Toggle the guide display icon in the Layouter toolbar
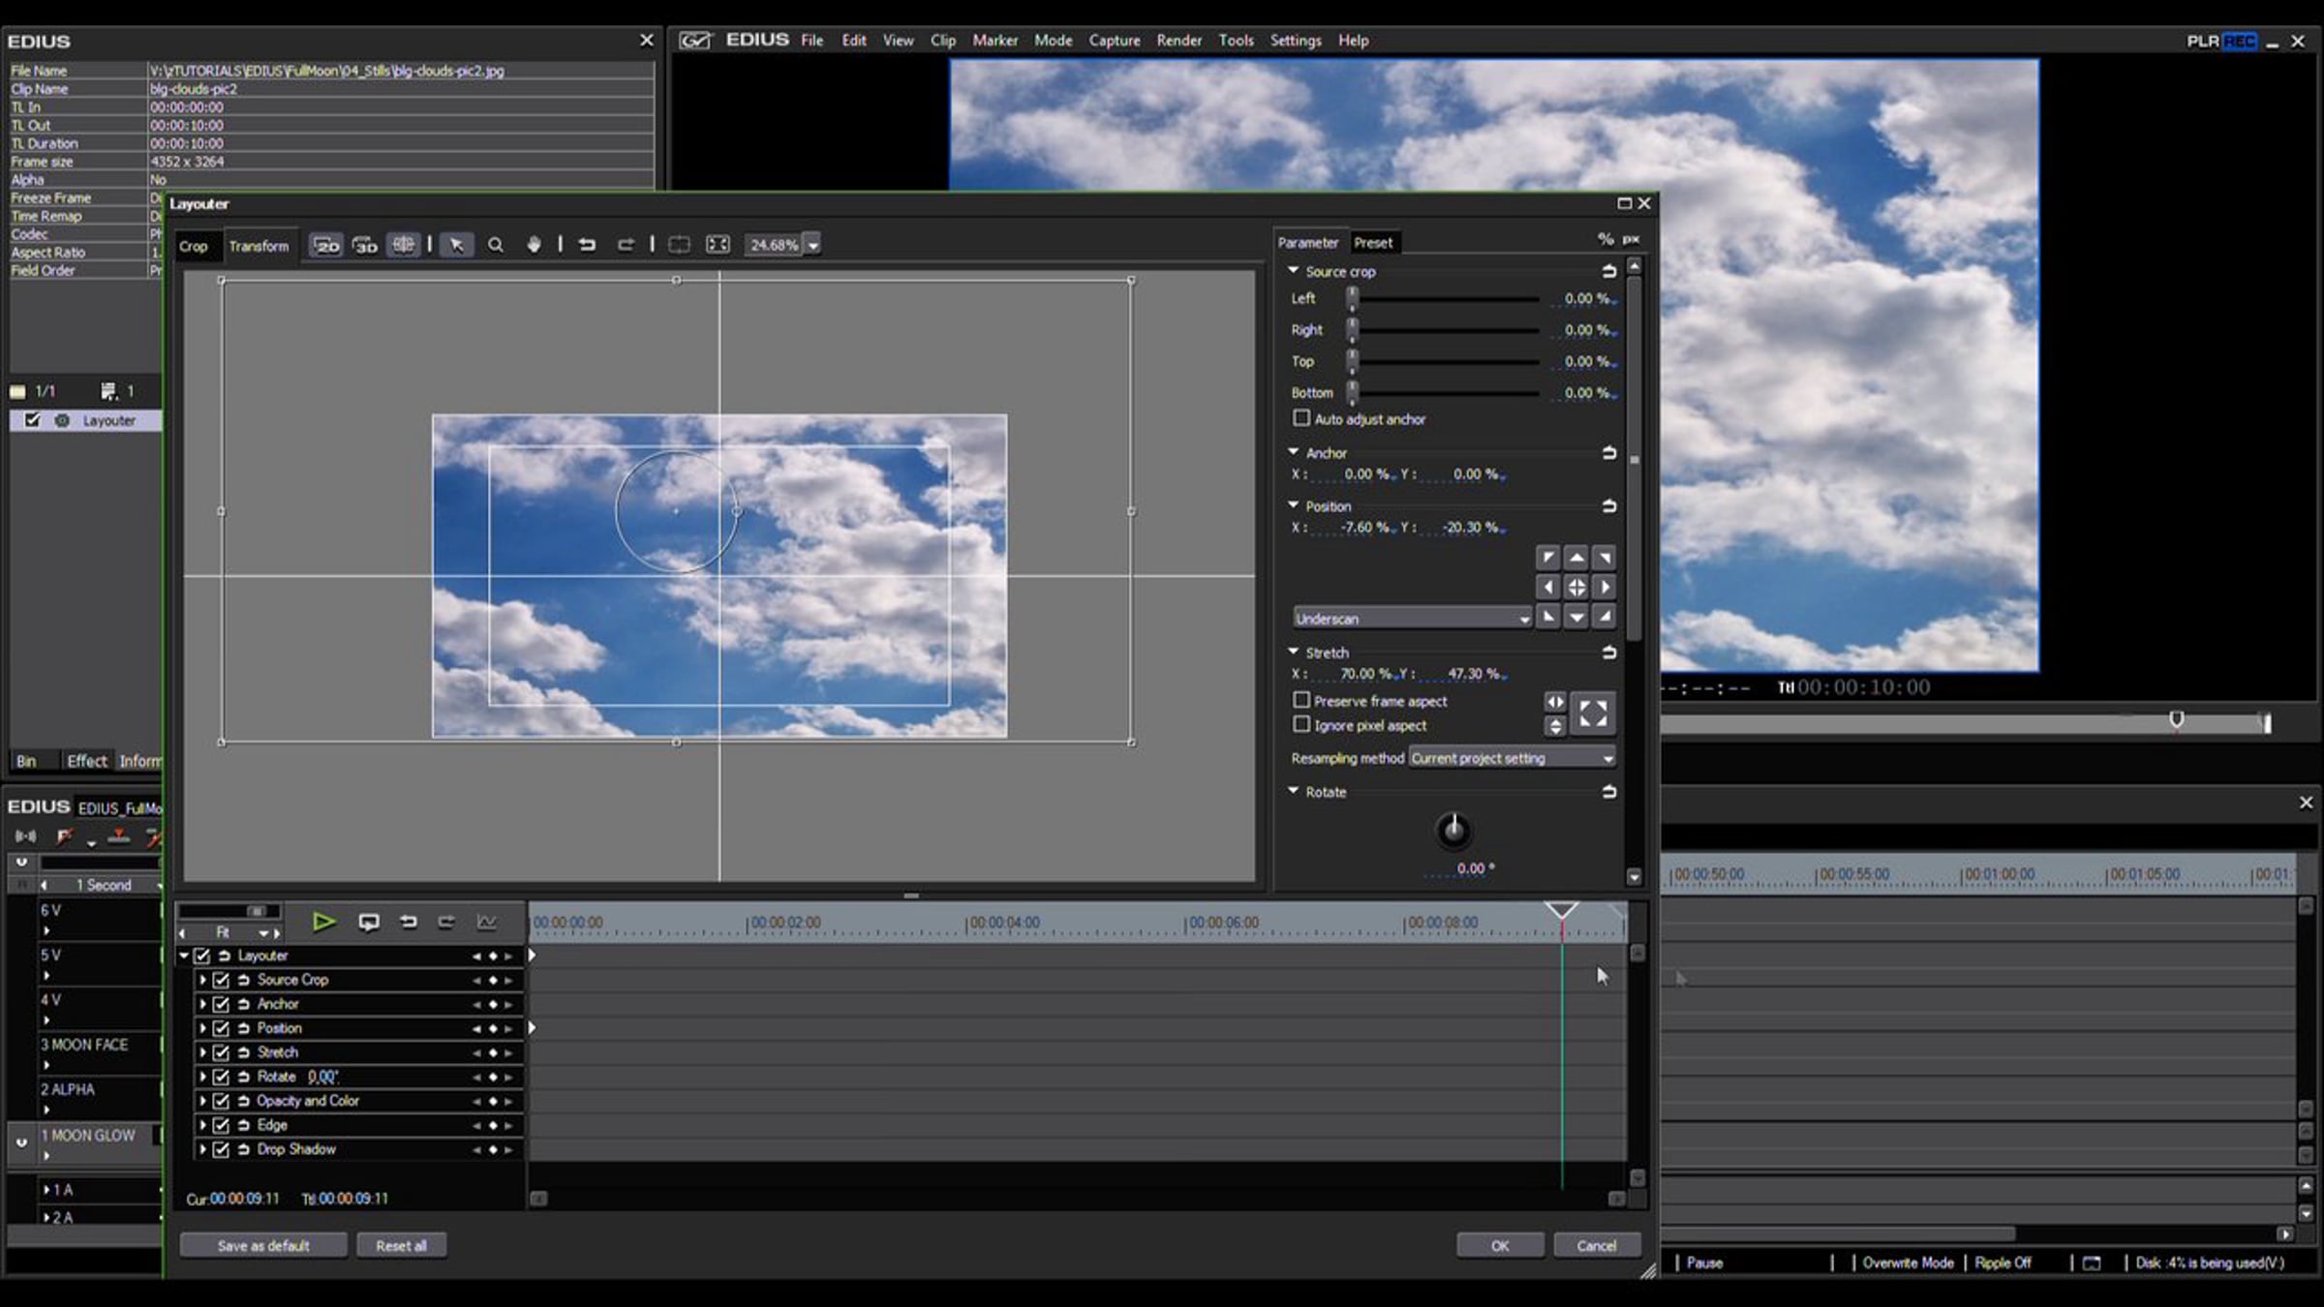This screenshot has height=1307, width=2324. coord(403,245)
